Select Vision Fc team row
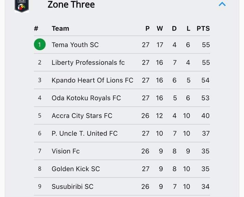The width and height of the screenshot is (244, 197). click(122, 151)
